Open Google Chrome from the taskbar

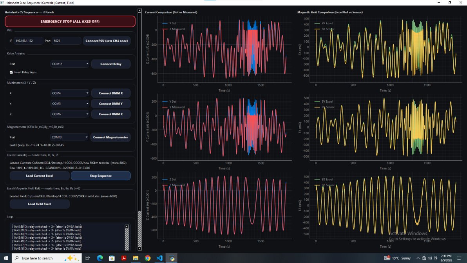[148, 258]
